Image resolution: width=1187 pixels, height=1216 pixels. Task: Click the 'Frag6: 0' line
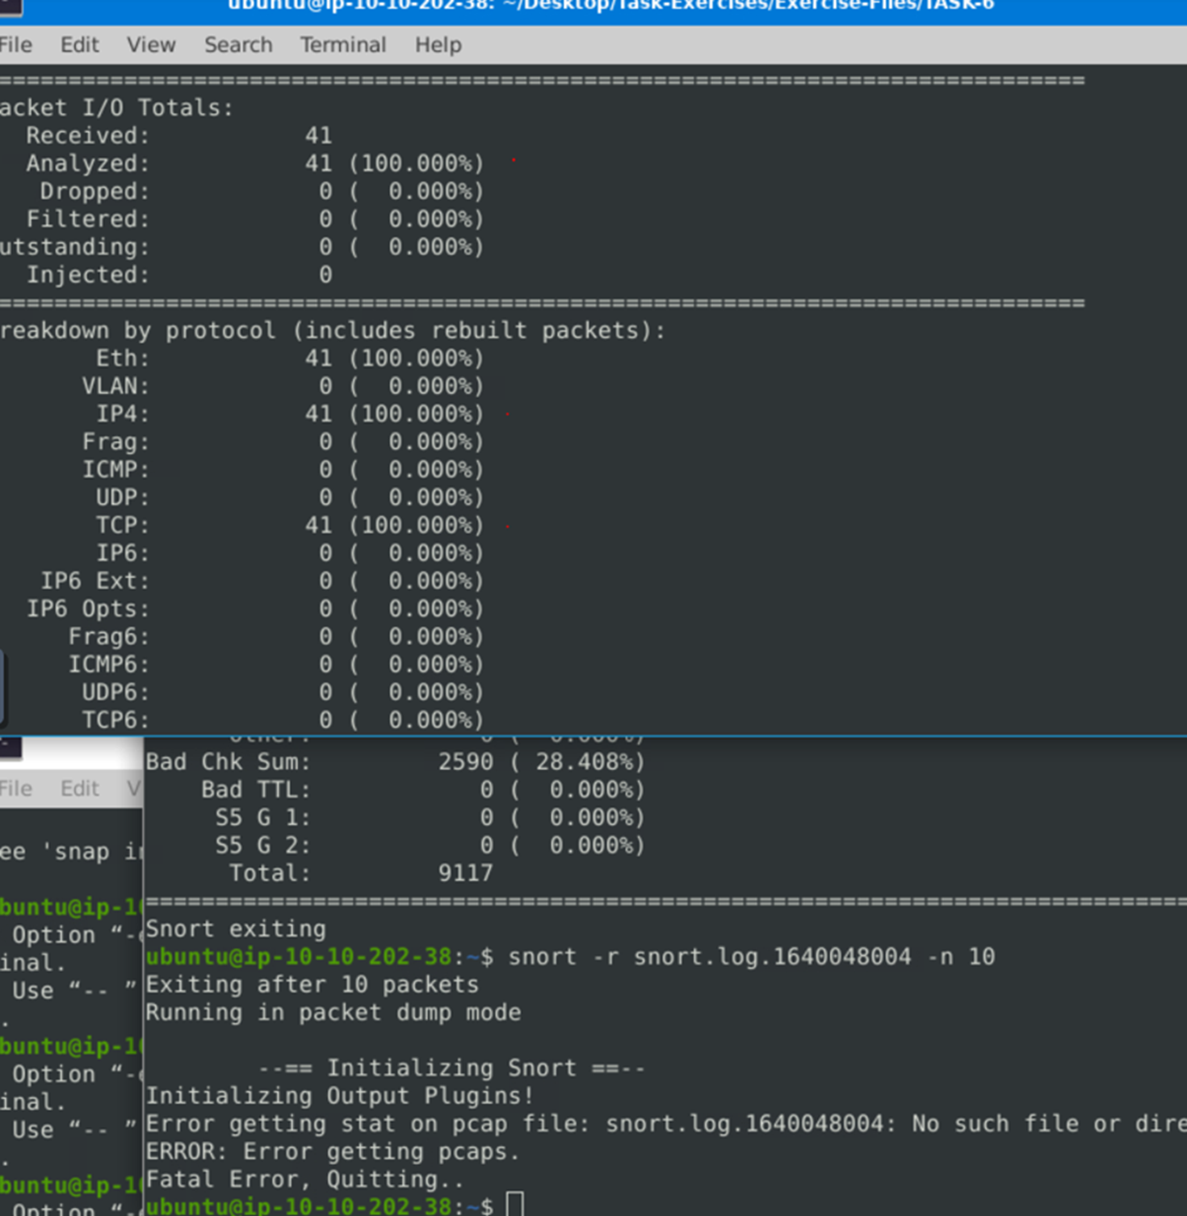pos(275,637)
